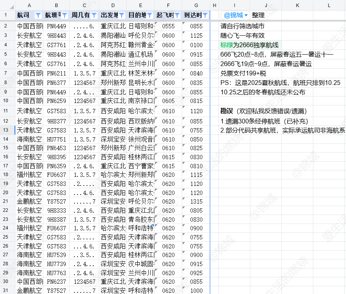Select flight number PN6237
The image size is (346, 294).
[x=56, y=282]
